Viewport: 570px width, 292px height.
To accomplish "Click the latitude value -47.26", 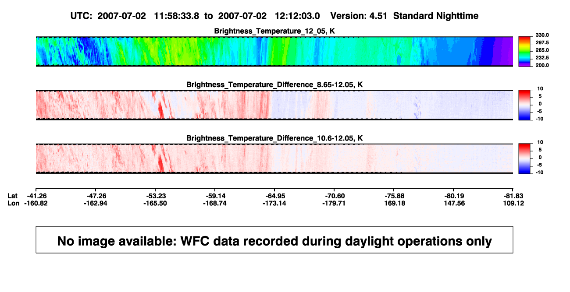I will (x=97, y=196).
